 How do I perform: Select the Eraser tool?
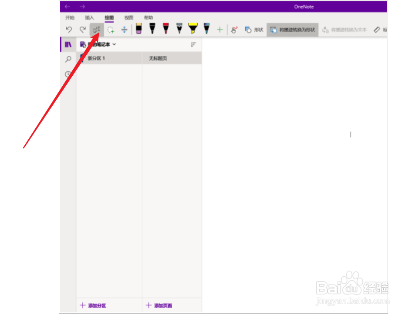139,29
